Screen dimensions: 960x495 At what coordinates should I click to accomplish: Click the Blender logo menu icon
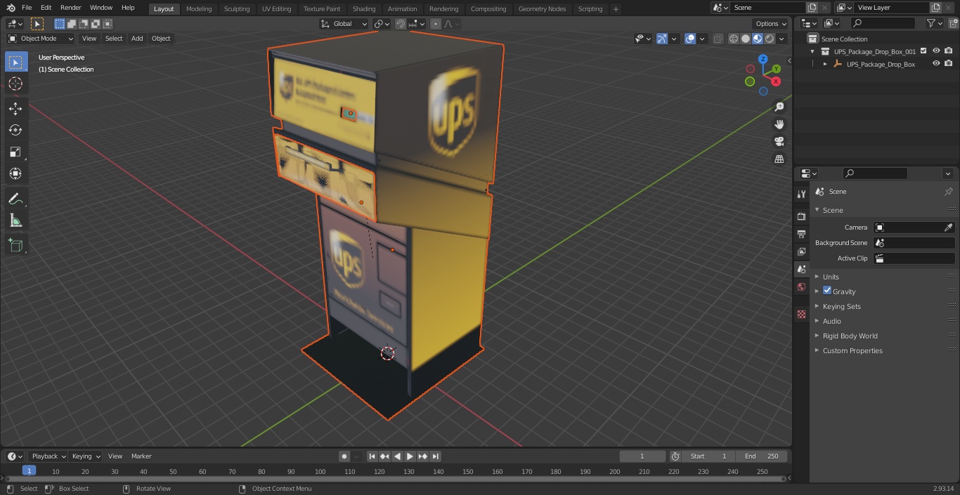point(11,8)
